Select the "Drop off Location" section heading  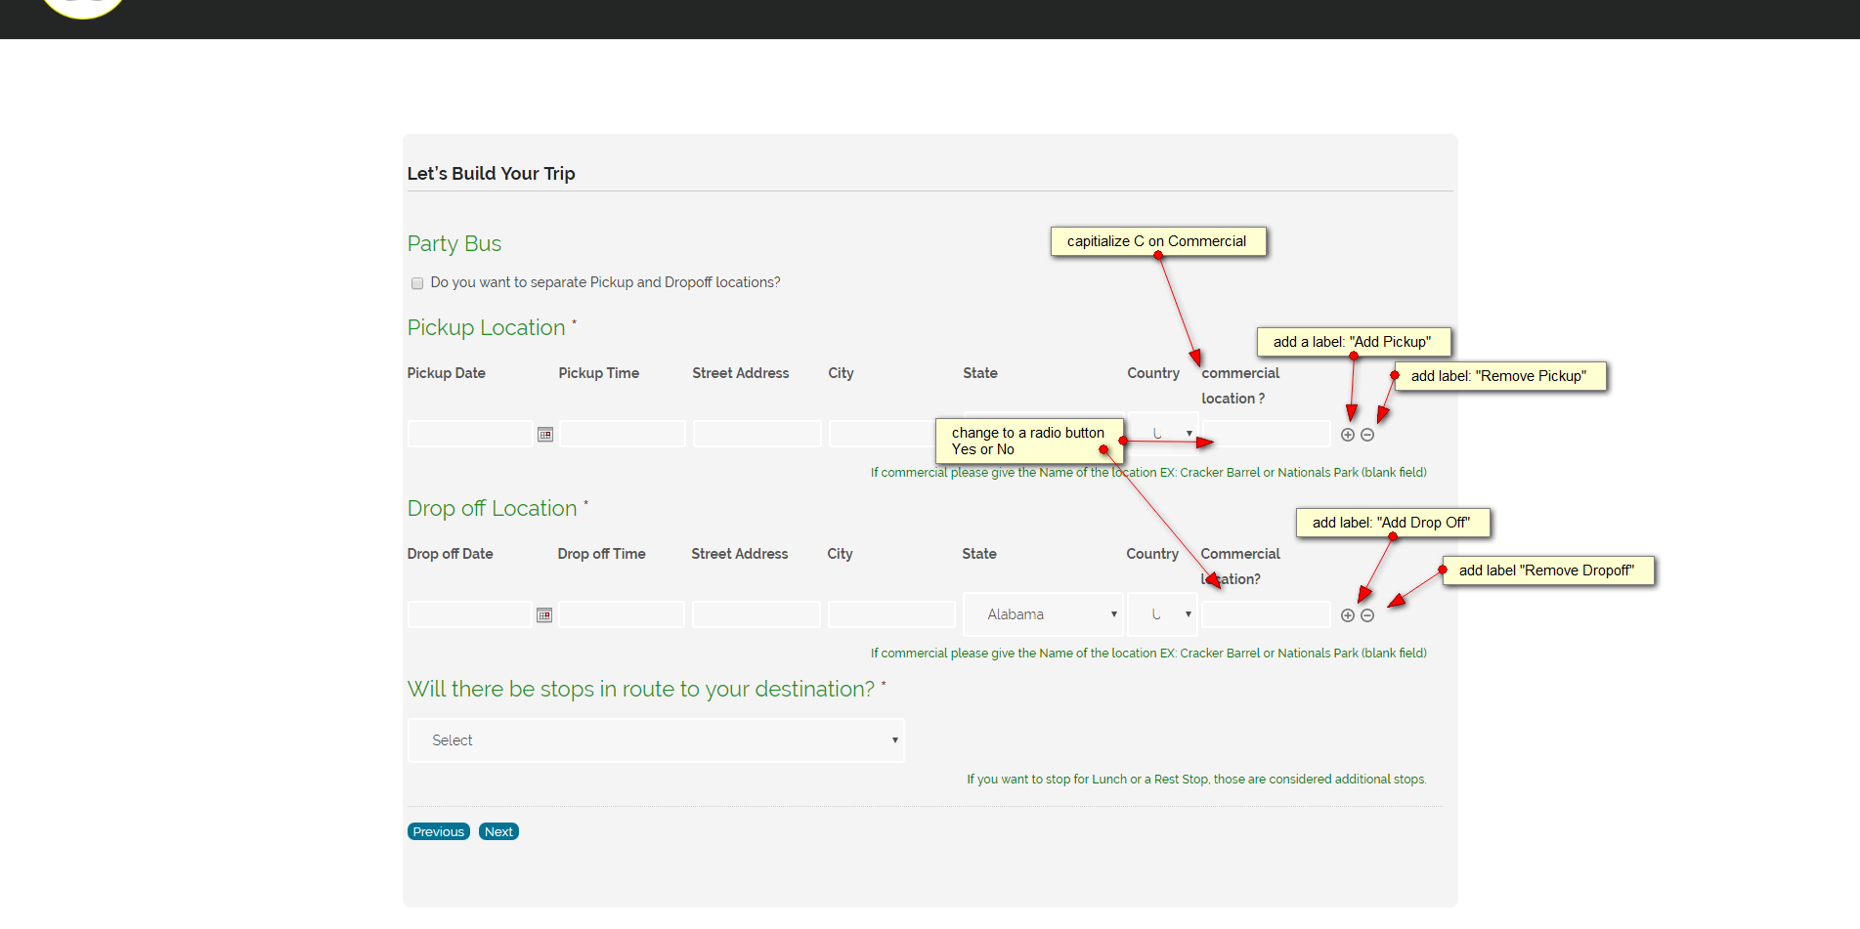pyautogui.click(x=492, y=509)
